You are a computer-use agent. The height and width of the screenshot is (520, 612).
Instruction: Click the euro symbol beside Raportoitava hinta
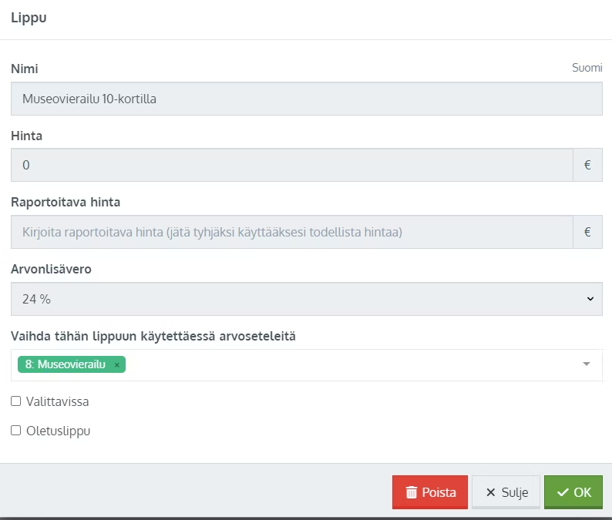coord(587,232)
